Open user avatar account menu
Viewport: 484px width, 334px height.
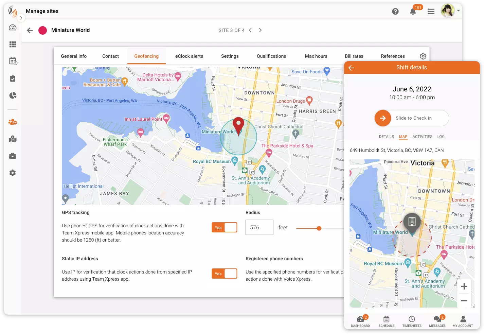pos(448,11)
